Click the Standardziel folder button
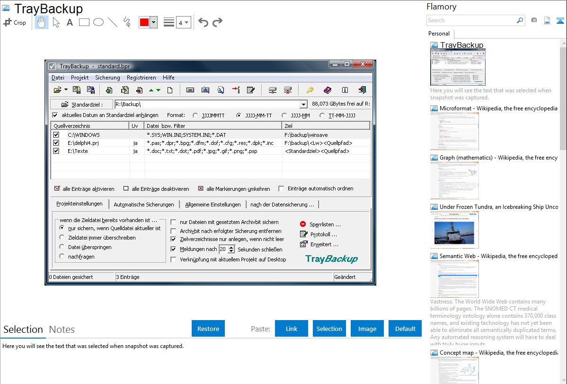The width and height of the screenshot is (567, 384). [x=81, y=104]
